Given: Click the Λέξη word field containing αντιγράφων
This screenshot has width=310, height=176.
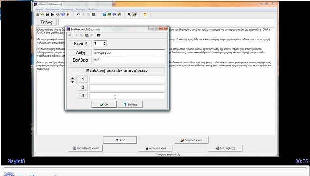Looking at the screenshot, I should click(x=129, y=53).
